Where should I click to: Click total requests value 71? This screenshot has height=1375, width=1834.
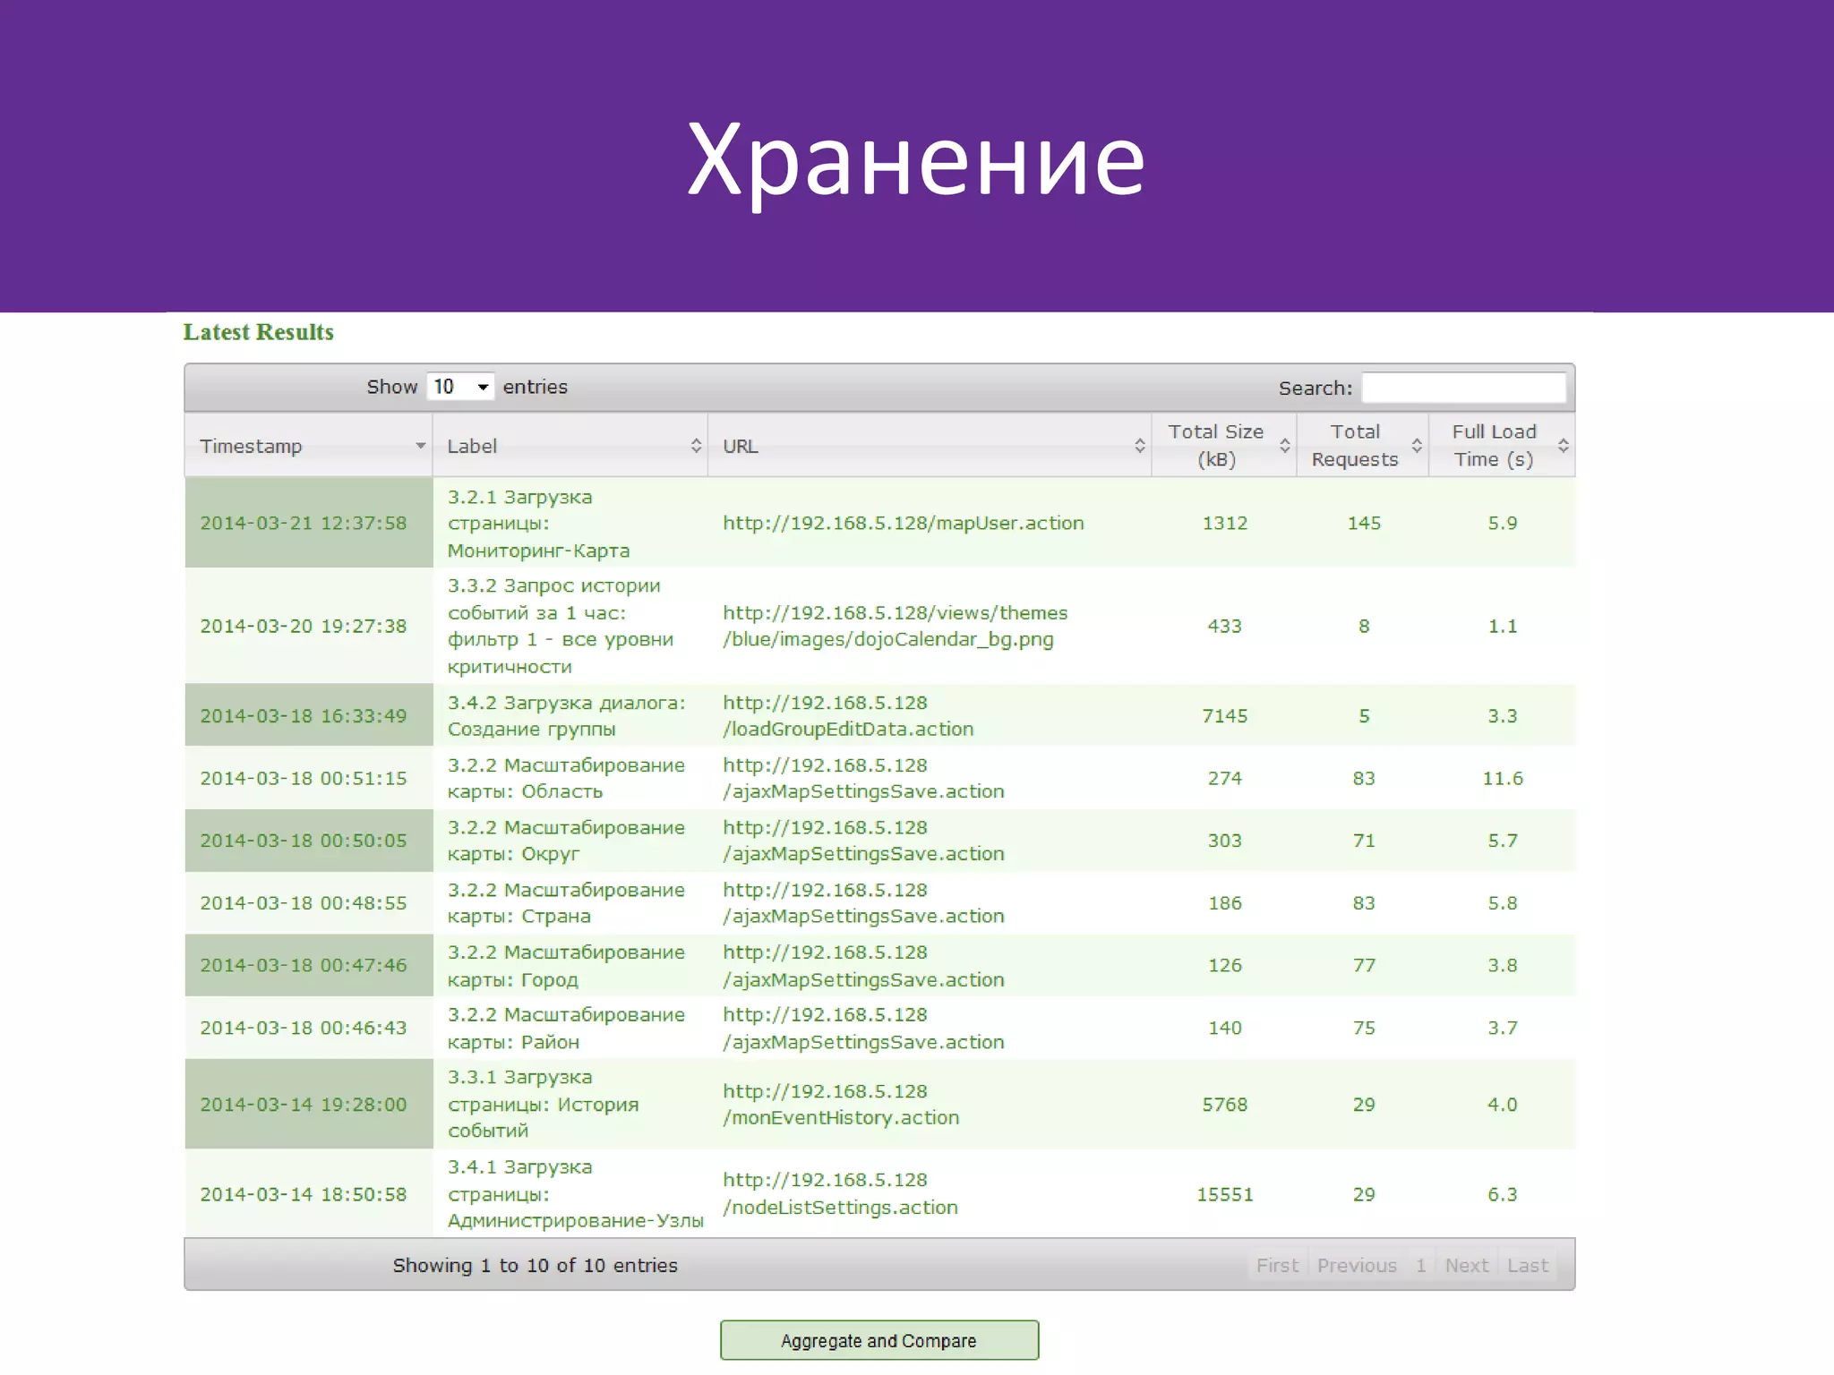tap(1364, 840)
